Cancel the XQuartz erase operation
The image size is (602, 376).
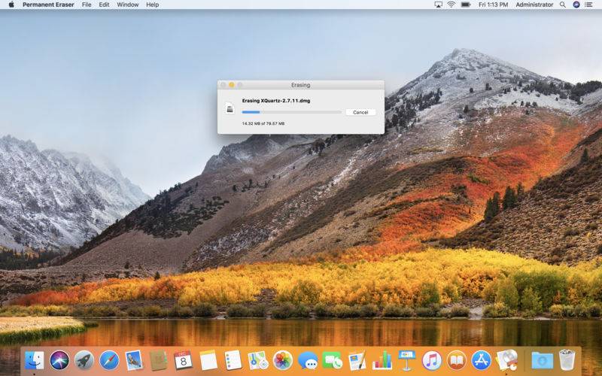click(x=360, y=112)
